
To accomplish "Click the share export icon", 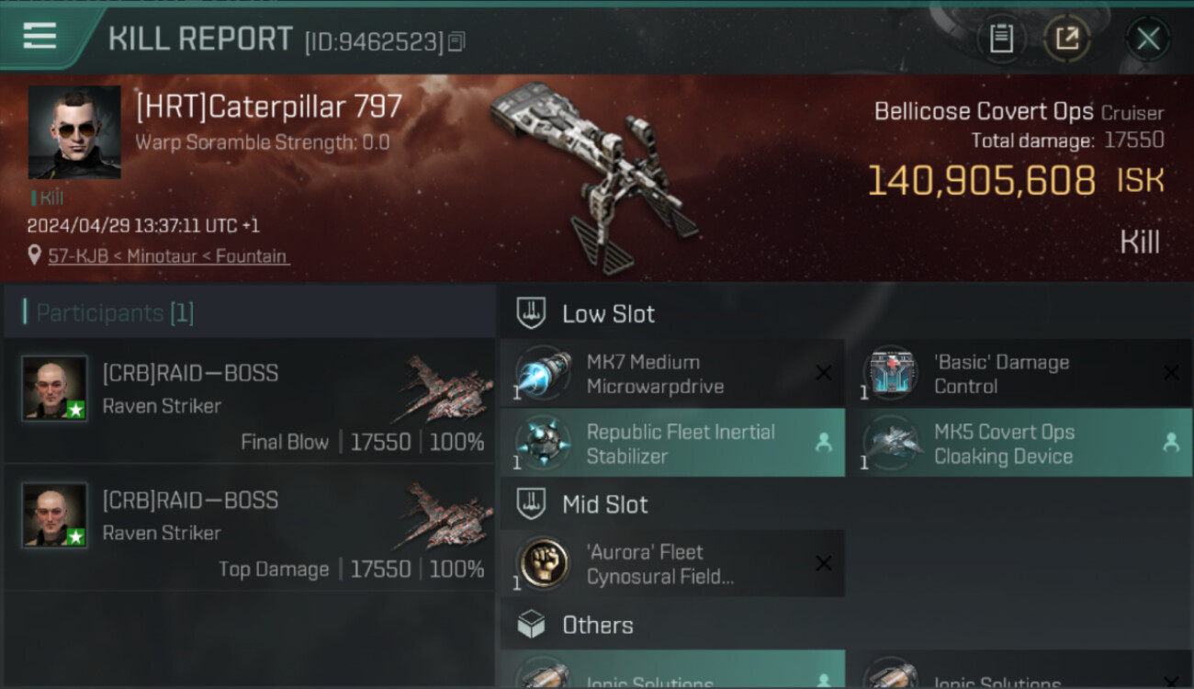I will (1066, 39).
